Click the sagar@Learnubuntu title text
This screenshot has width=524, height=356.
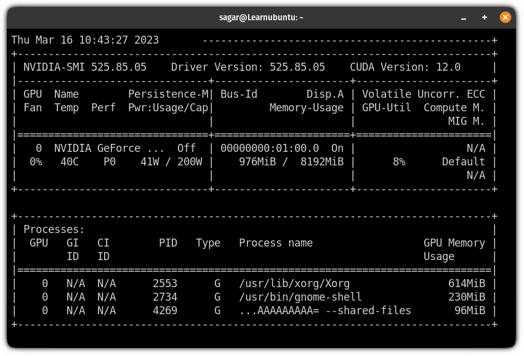point(262,17)
